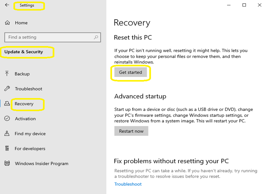Select Activation in the sidebar
The width and height of the screenshot is (262, 194).
click(x=25, y=119)
